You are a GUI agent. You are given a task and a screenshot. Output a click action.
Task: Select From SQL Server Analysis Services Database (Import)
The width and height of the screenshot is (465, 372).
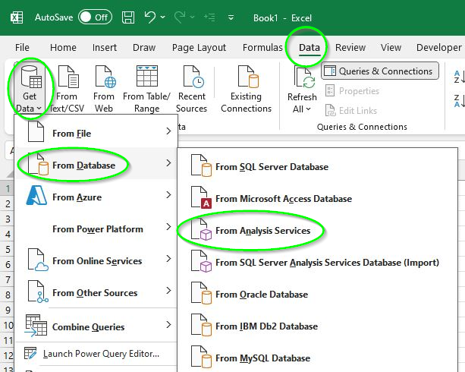pos(318,261)
